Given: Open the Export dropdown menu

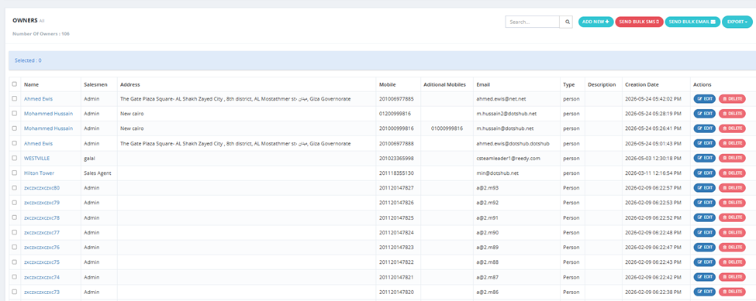Looking at the screenshot, I should (737, 22).
